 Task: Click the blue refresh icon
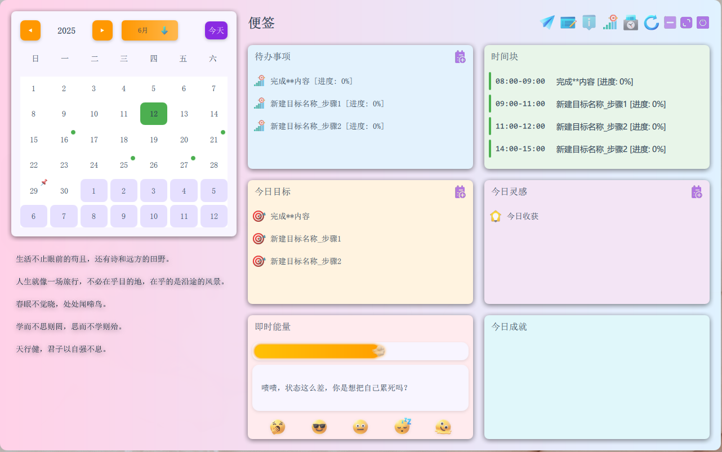tap(651, 23)
